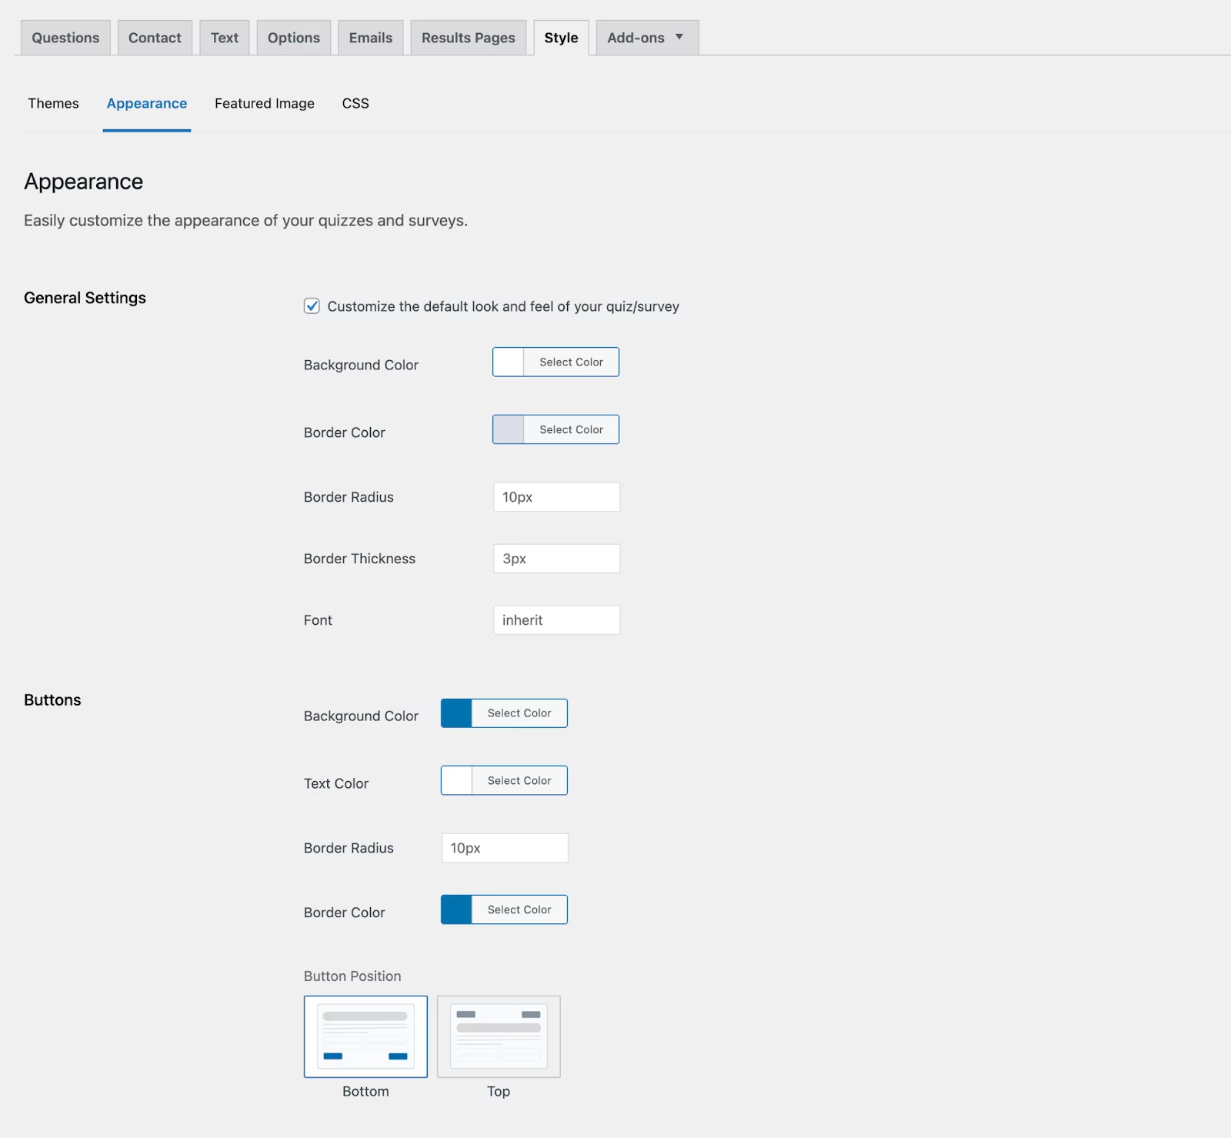Open the Questions tab
The image size is (1231, 1138).
[65, 38]
